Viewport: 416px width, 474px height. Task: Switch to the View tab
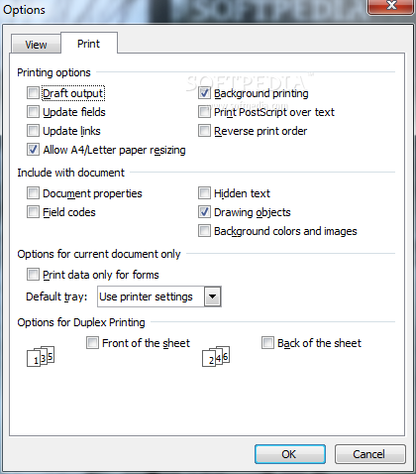pos(36,45)
